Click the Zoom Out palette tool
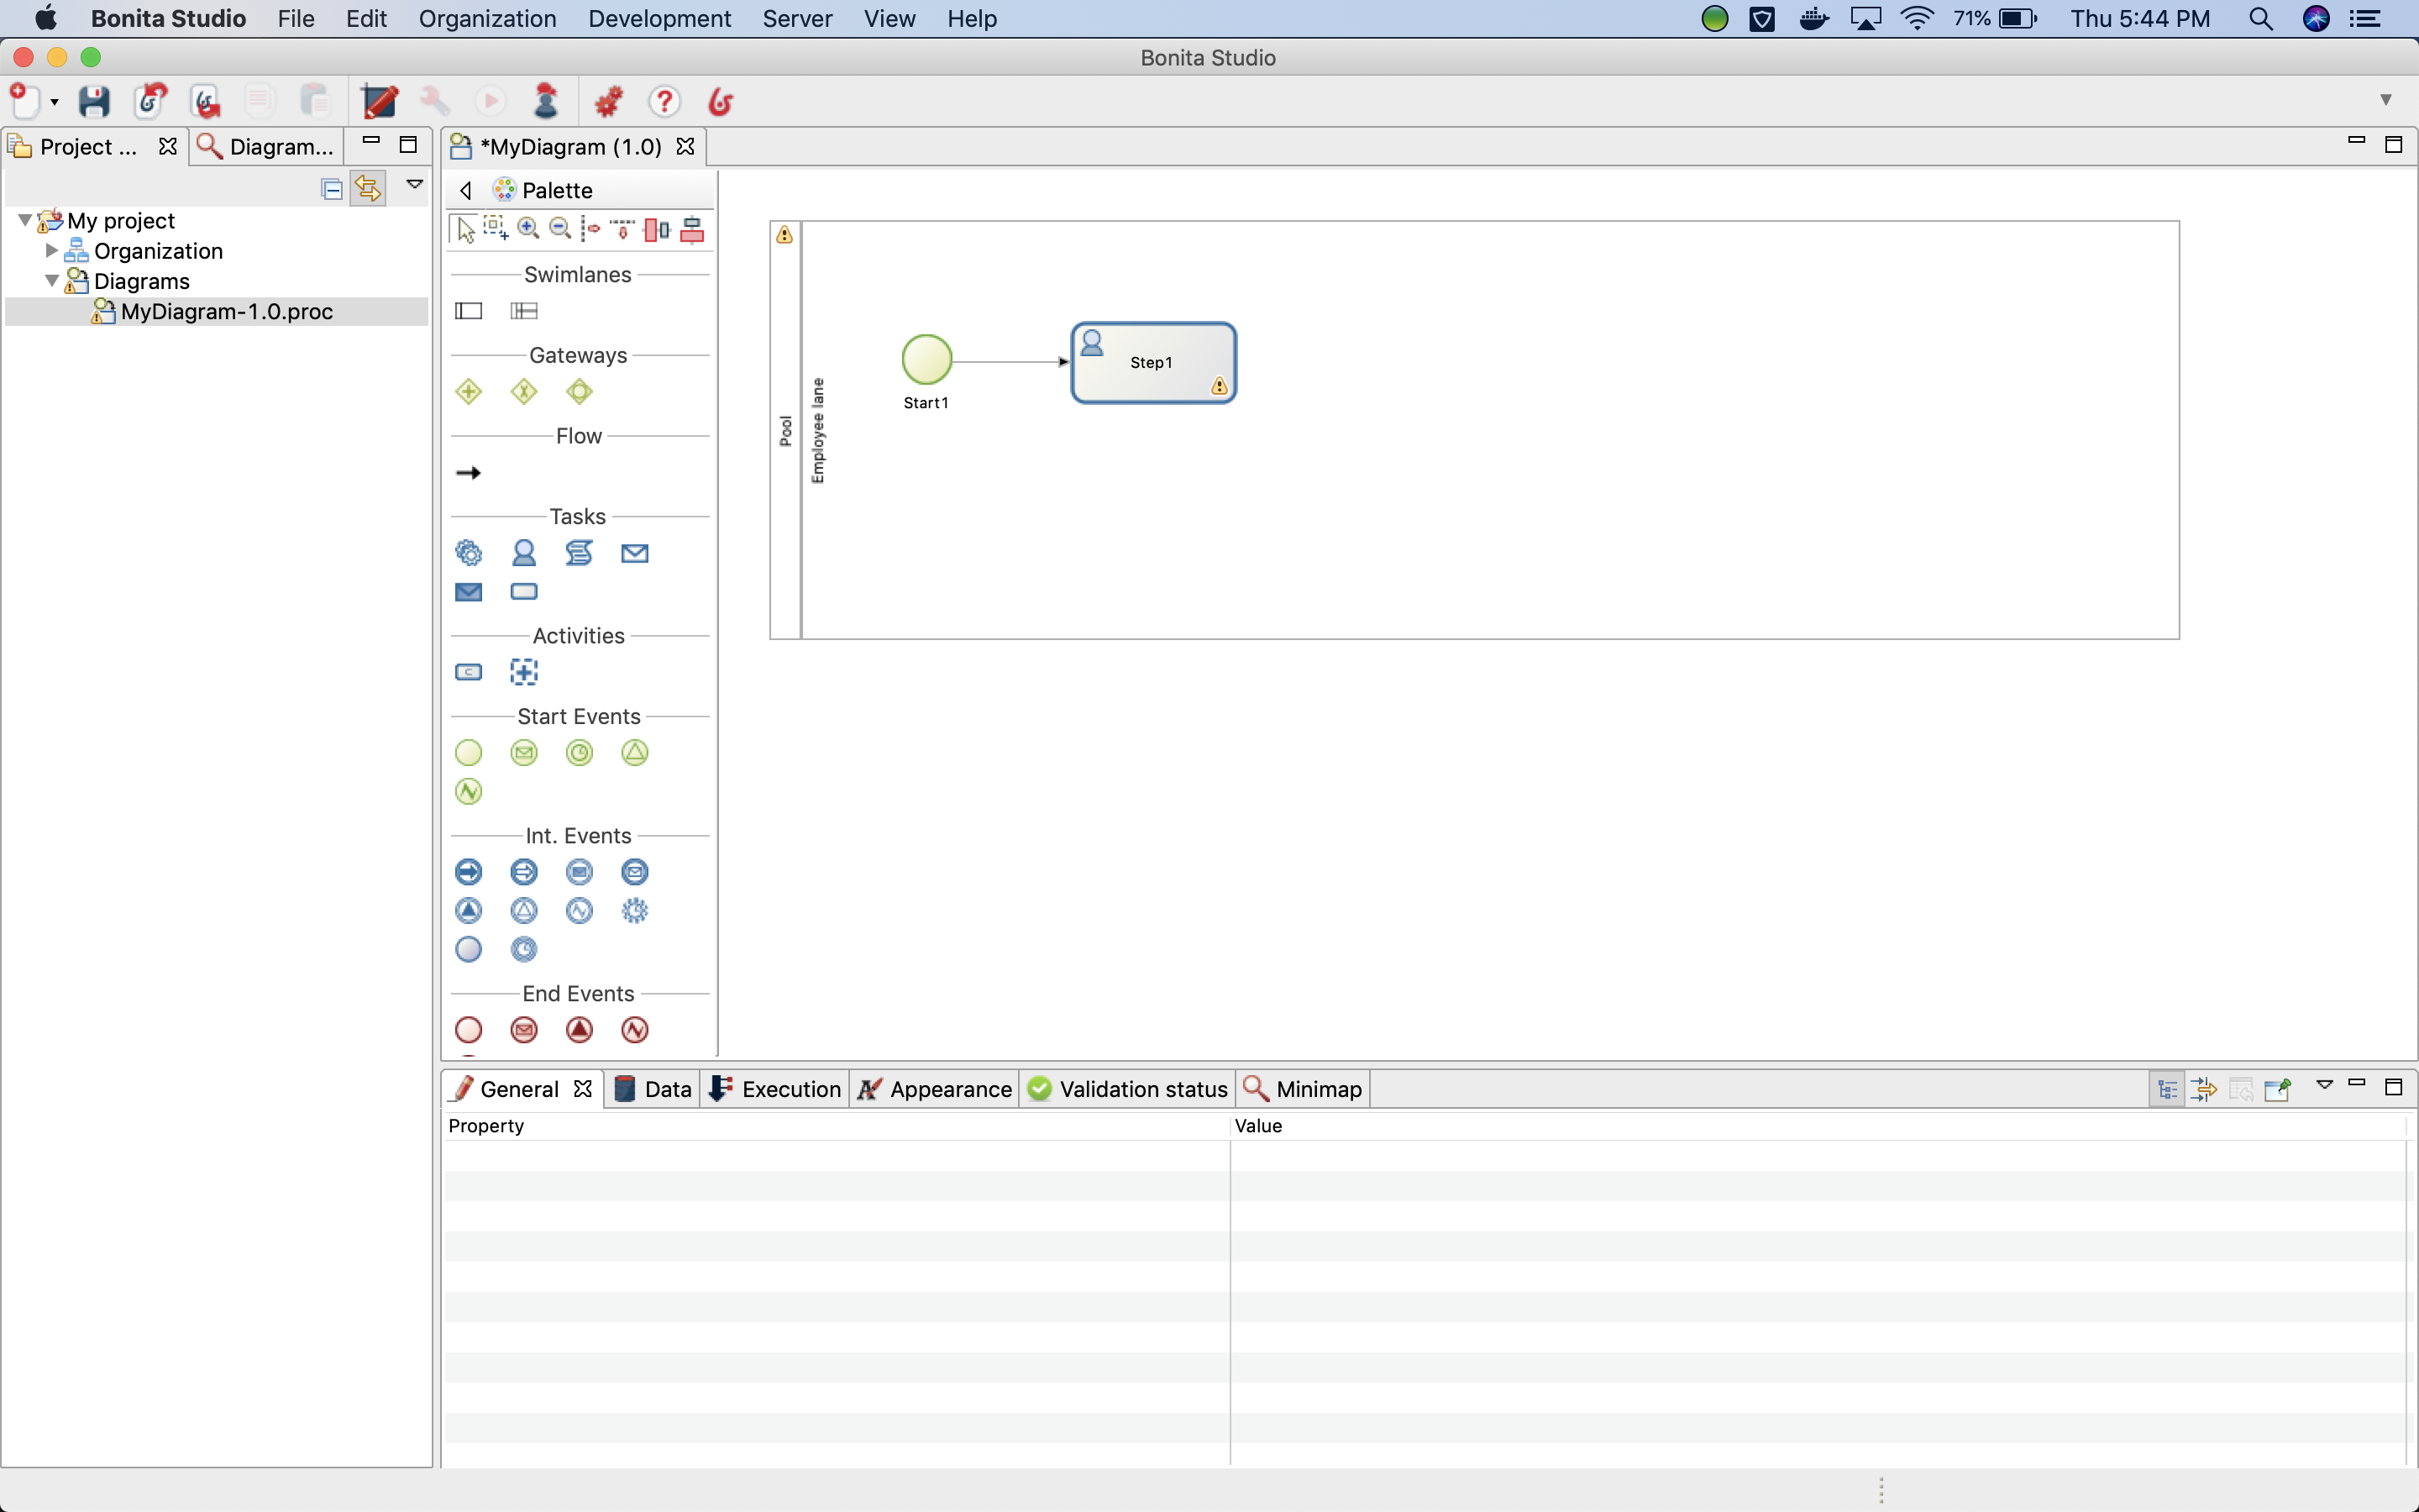 click(561, 229)
